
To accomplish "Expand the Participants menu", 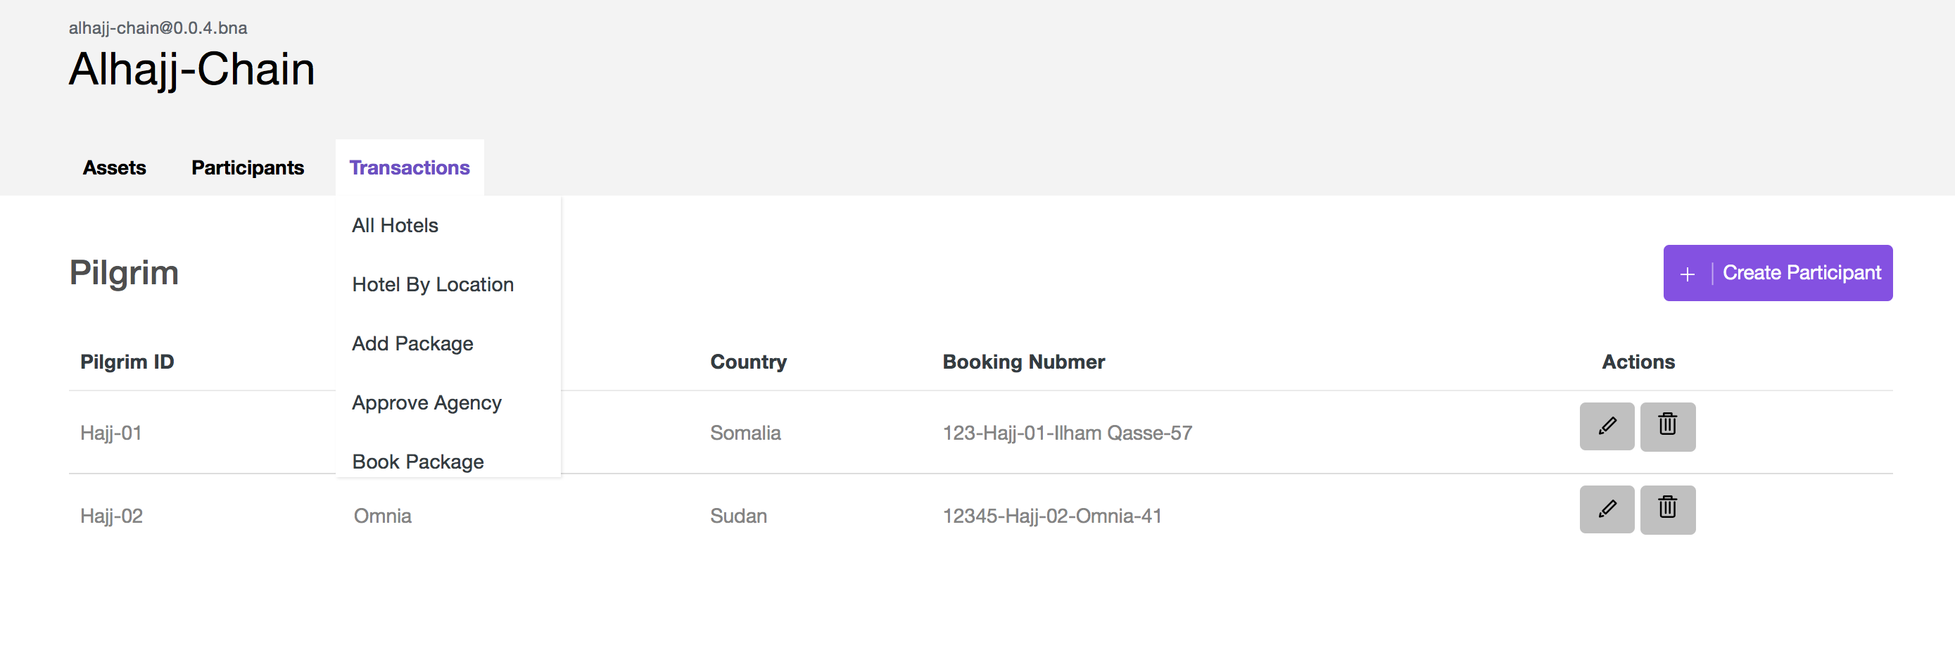I will point(248,167).
